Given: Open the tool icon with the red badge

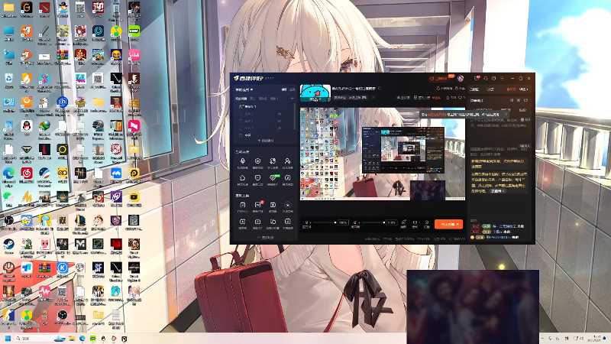Looking at the screenshot, I should click(x=258, y=204).
